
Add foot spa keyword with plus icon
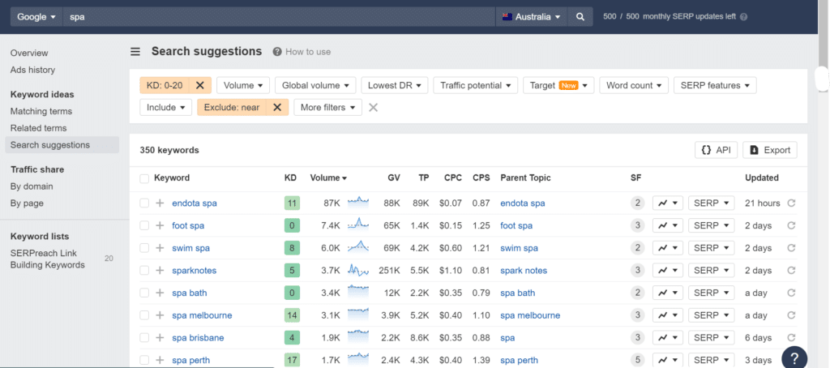[160, 225]
